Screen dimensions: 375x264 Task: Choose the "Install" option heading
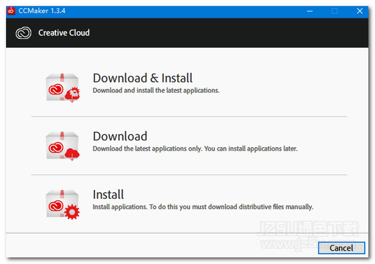(108, 195)
